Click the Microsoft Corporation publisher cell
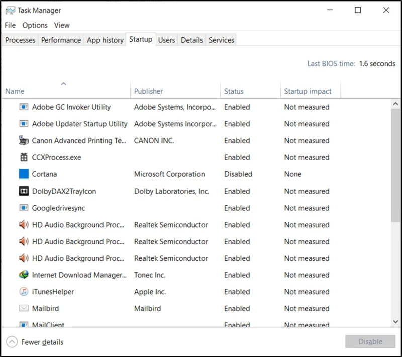Image resolution: width=402 pixels, height=357 pixels. coord(169,174)
